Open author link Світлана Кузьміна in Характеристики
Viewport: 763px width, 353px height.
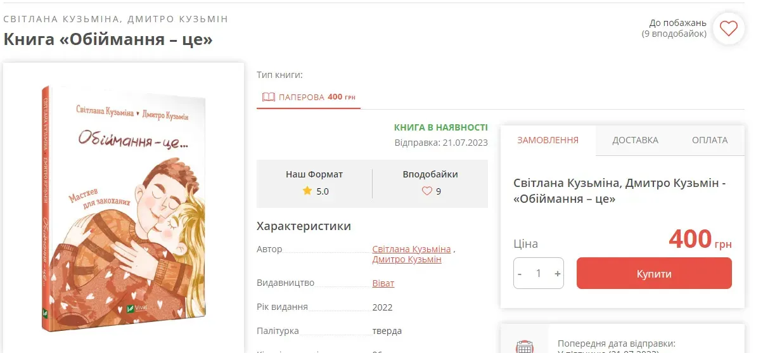[x=411, y=249]
